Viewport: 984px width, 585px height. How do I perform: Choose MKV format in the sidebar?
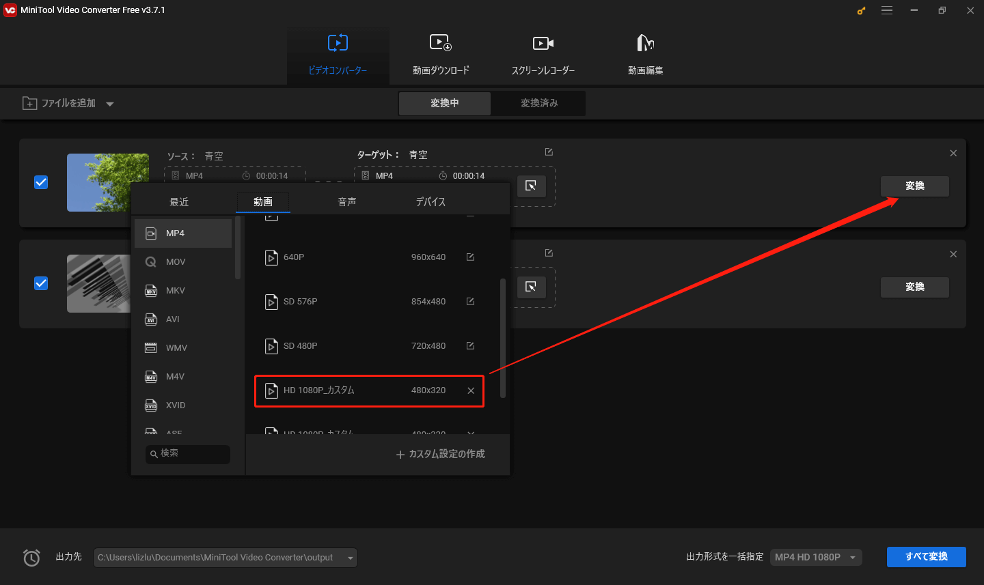pos(183,291)
